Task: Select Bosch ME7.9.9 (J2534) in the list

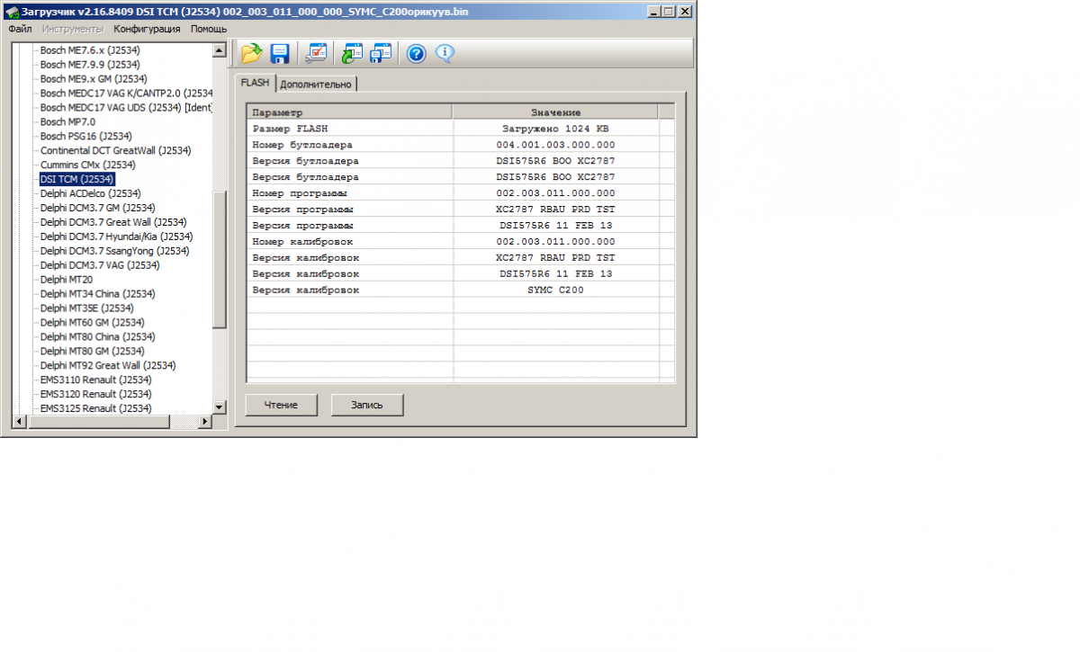Action: pyautogui.click(x=90, y=65)
